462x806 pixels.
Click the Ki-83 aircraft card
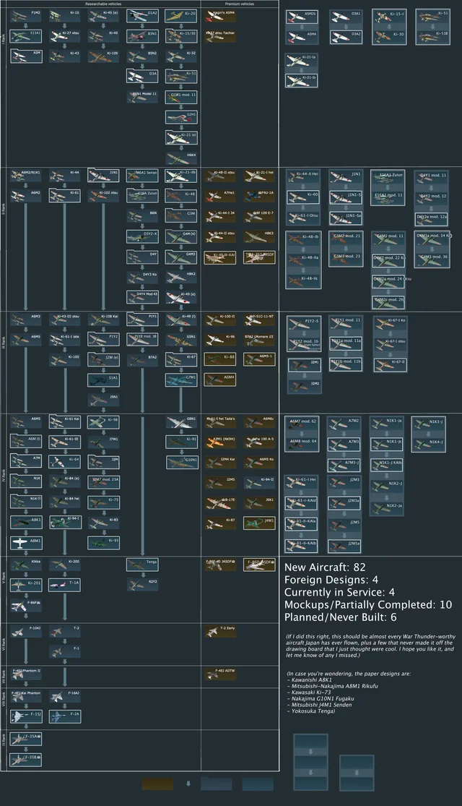103,523
